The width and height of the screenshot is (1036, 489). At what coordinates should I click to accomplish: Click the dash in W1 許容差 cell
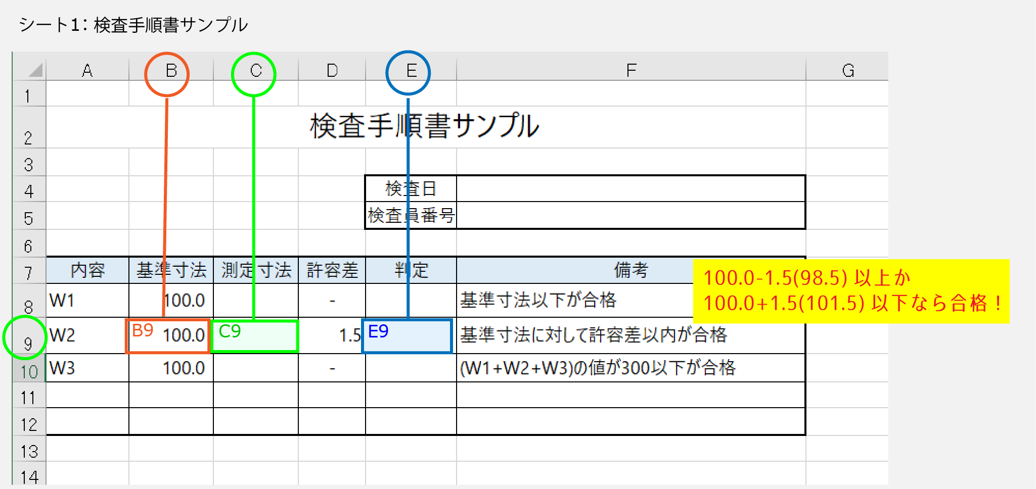332,301
